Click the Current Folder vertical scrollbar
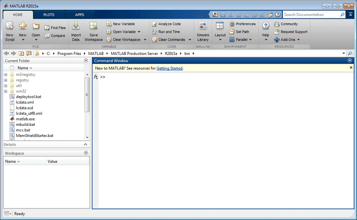The image size is (357, 220). coord(87,95)
